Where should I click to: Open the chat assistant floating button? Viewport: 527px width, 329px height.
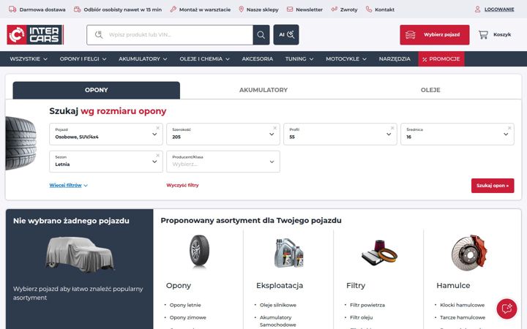pos(507,309)
